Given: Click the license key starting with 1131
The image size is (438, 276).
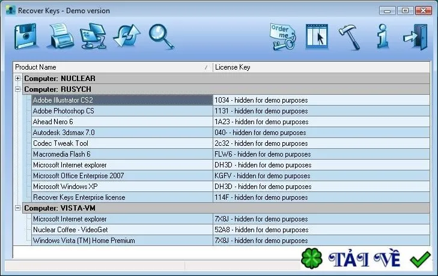Looking at the screenshot, I should pos(321,111).
